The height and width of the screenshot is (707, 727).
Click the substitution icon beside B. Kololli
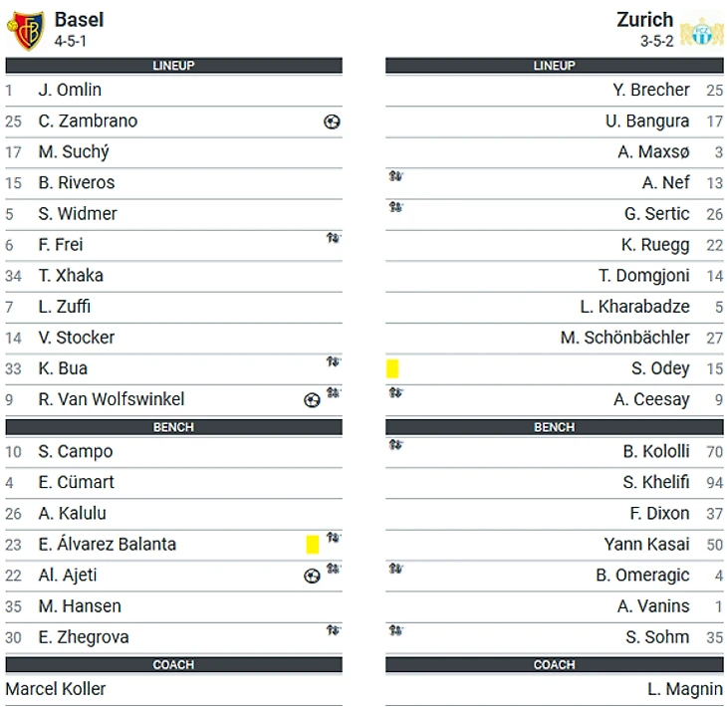tap(395, 445)
